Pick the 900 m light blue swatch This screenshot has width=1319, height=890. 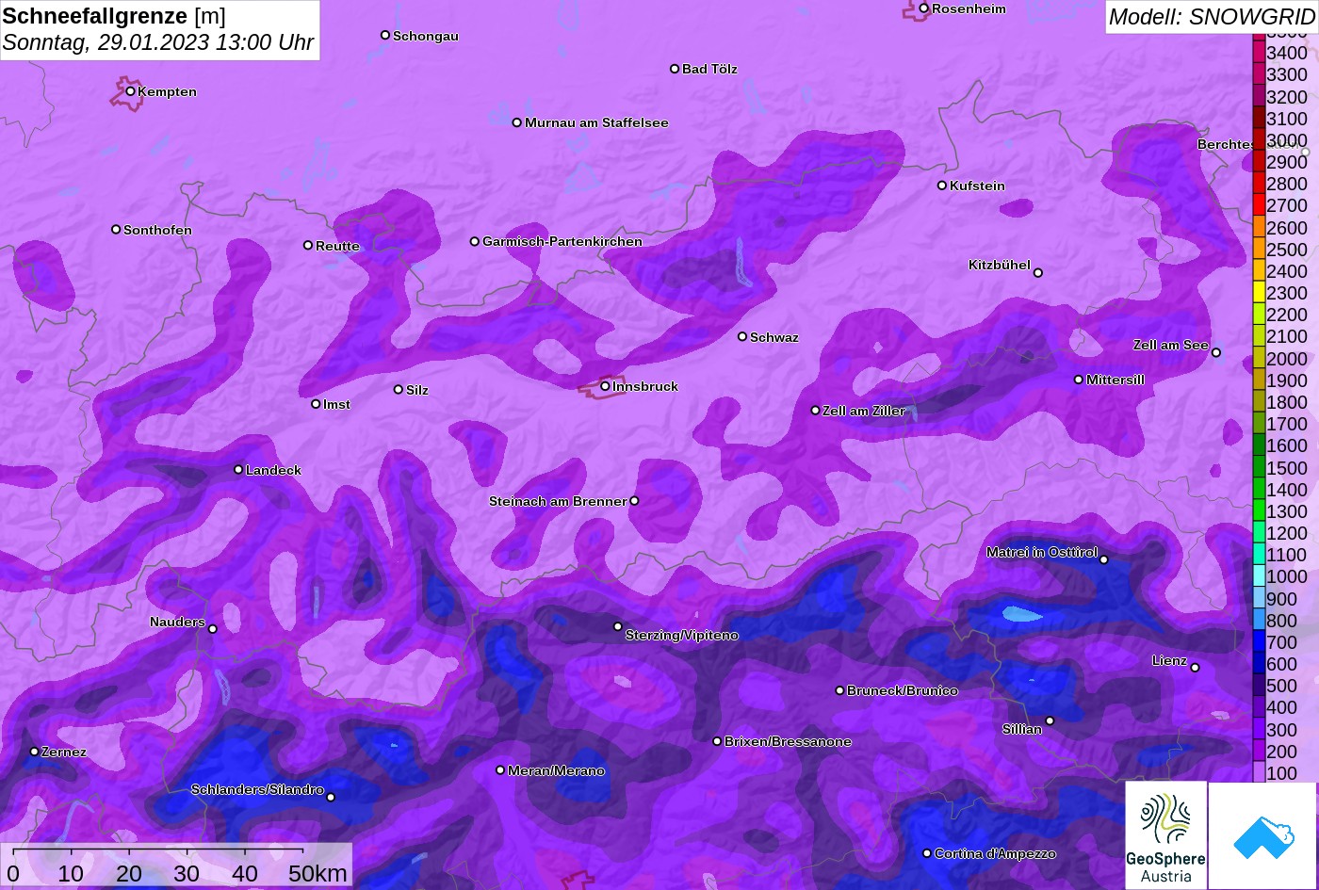click(1258, 598)
